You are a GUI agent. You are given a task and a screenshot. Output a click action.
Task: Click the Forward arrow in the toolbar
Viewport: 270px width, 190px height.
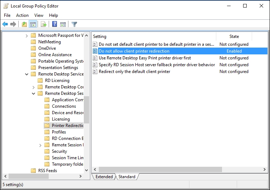[13, 24]
